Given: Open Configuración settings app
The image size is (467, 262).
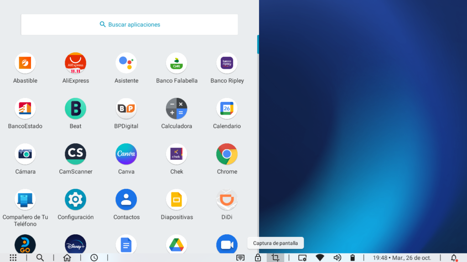Looking at the screenshot, I should [75, 200].
